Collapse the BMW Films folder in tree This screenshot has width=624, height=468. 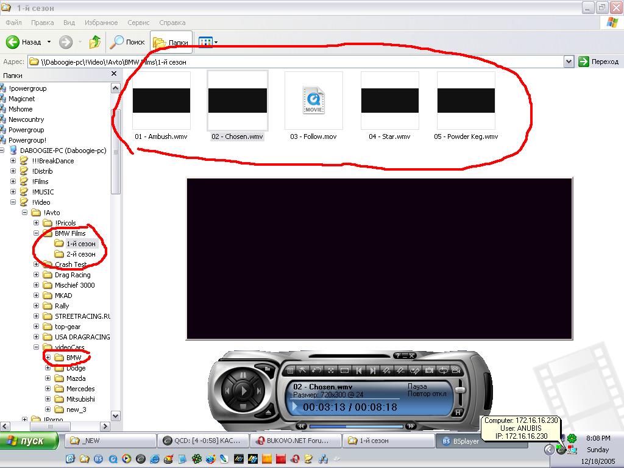point(37,233)
